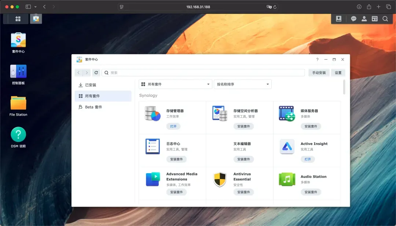Click the 存储空间分析器 package icon
Image resolution: width=396 pixels, height=226 pixels.
coord(220,113)
